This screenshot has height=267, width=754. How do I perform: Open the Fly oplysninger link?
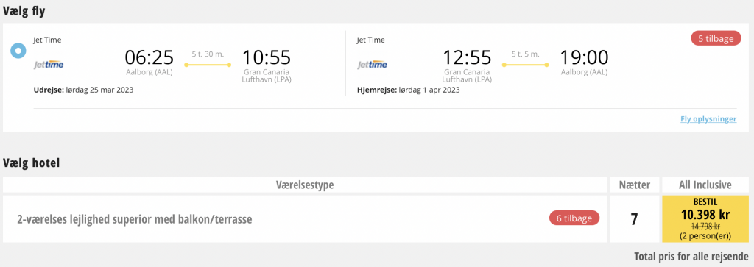click(x=708, y=119)
